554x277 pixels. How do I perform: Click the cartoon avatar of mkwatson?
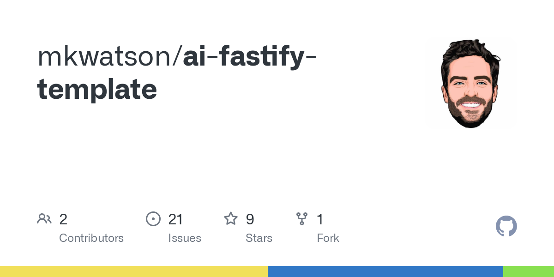(470, 83)
